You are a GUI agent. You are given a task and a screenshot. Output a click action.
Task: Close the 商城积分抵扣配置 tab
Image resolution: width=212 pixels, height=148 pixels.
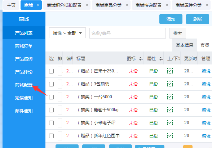coord(87,5)
